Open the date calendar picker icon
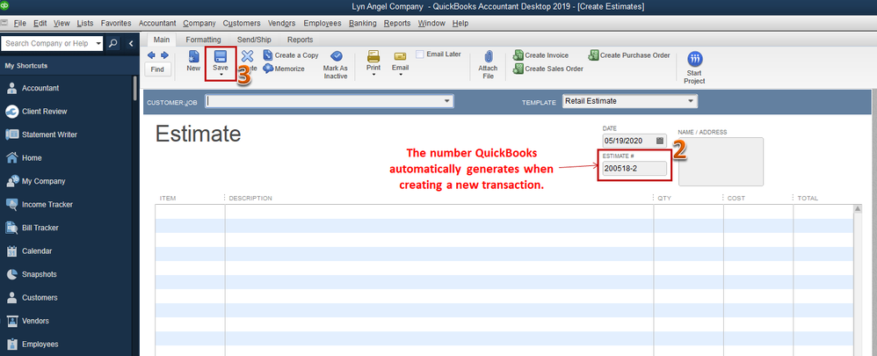This screenshot has width=877, height=356. point(660,141)
